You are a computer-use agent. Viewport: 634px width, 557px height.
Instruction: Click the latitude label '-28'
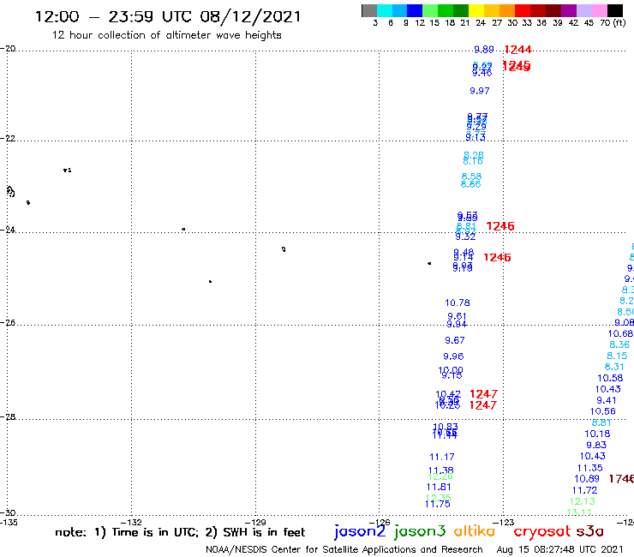(x=8, y=416)
